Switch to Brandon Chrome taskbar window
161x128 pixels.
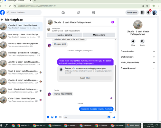pyautogui.click(x=71, y=125)
